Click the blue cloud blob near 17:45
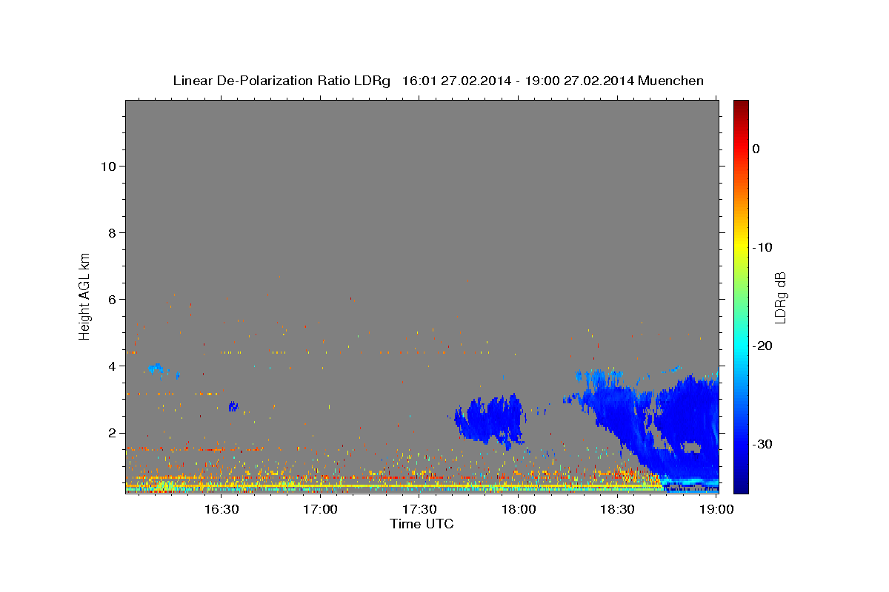This screenshot has height=592, width=889. 489,422
